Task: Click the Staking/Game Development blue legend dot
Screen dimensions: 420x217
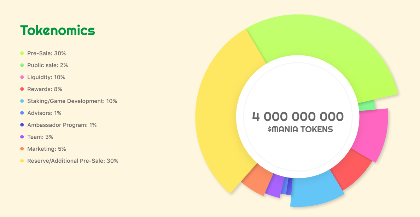Action: tap(22, 101)
